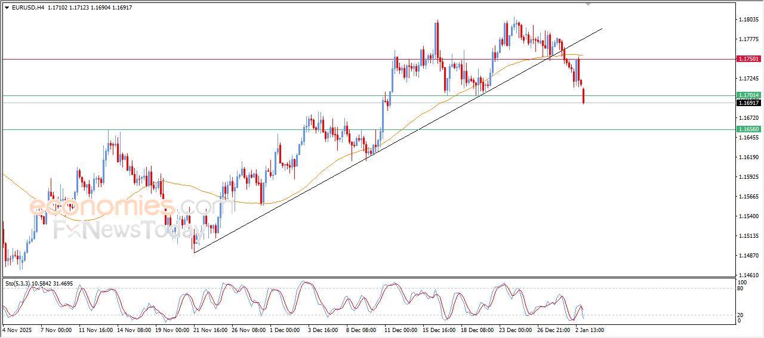Click the Sto(5,3,3) indicator label

19,283
